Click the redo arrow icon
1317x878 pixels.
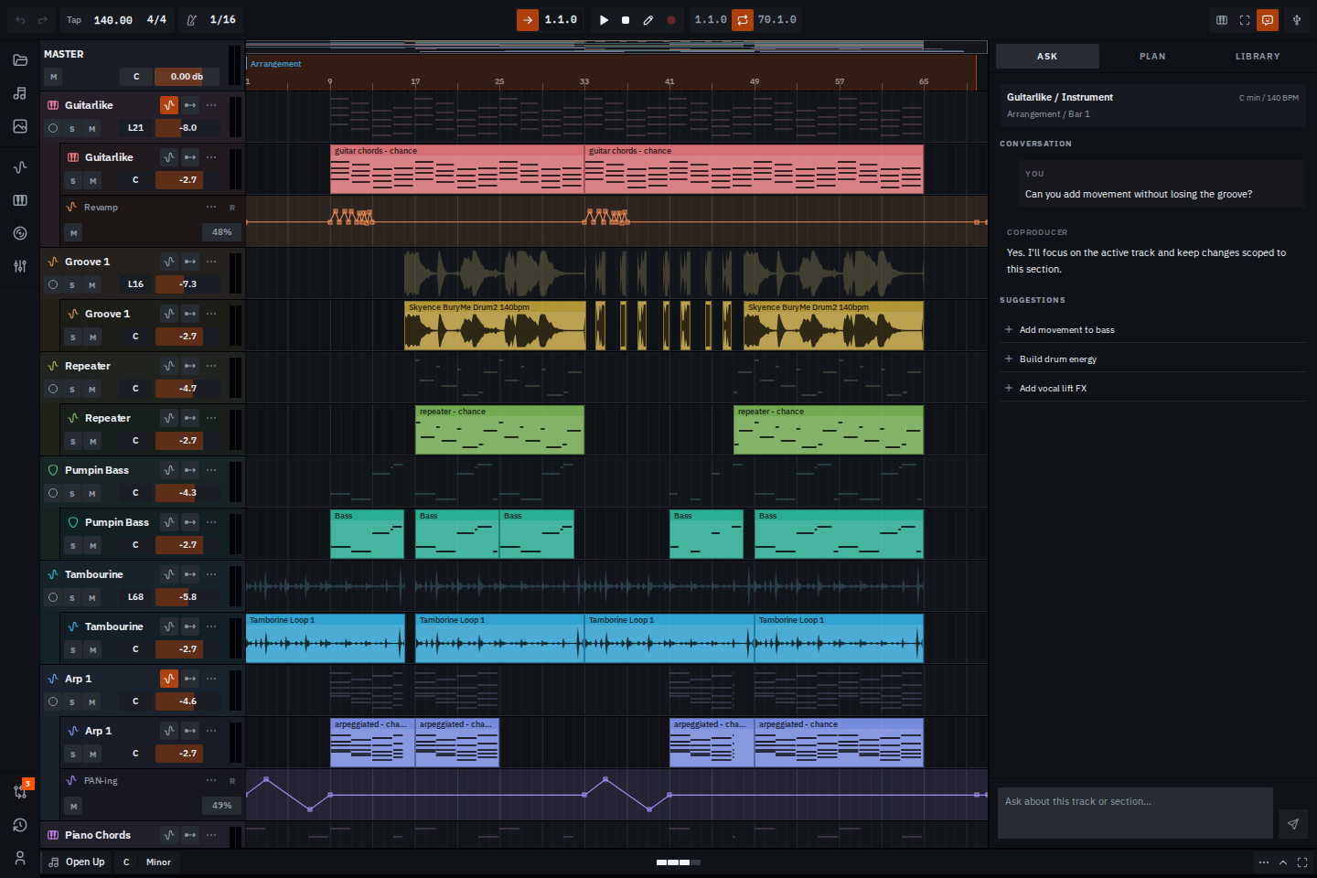(x=42, y=20)
